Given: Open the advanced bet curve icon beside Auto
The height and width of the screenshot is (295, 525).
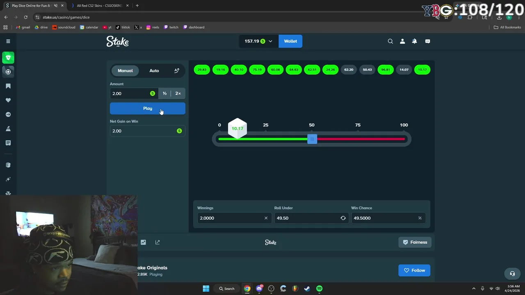Looking at the screenshot, I should 177,70.
